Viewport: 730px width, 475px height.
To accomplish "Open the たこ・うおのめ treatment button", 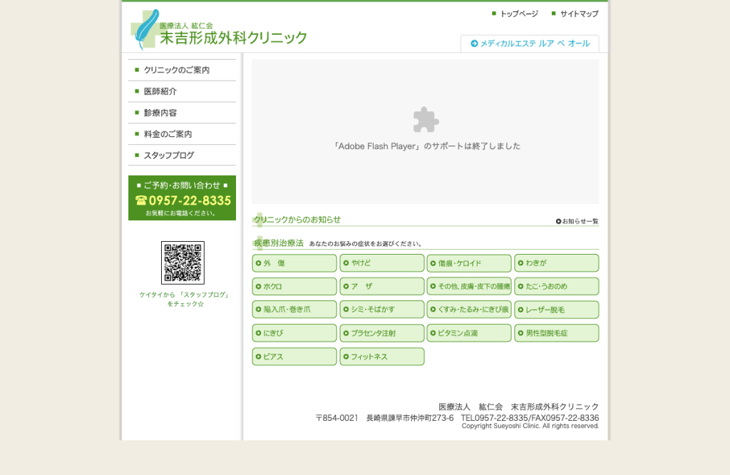I will (x=556, y=287).
